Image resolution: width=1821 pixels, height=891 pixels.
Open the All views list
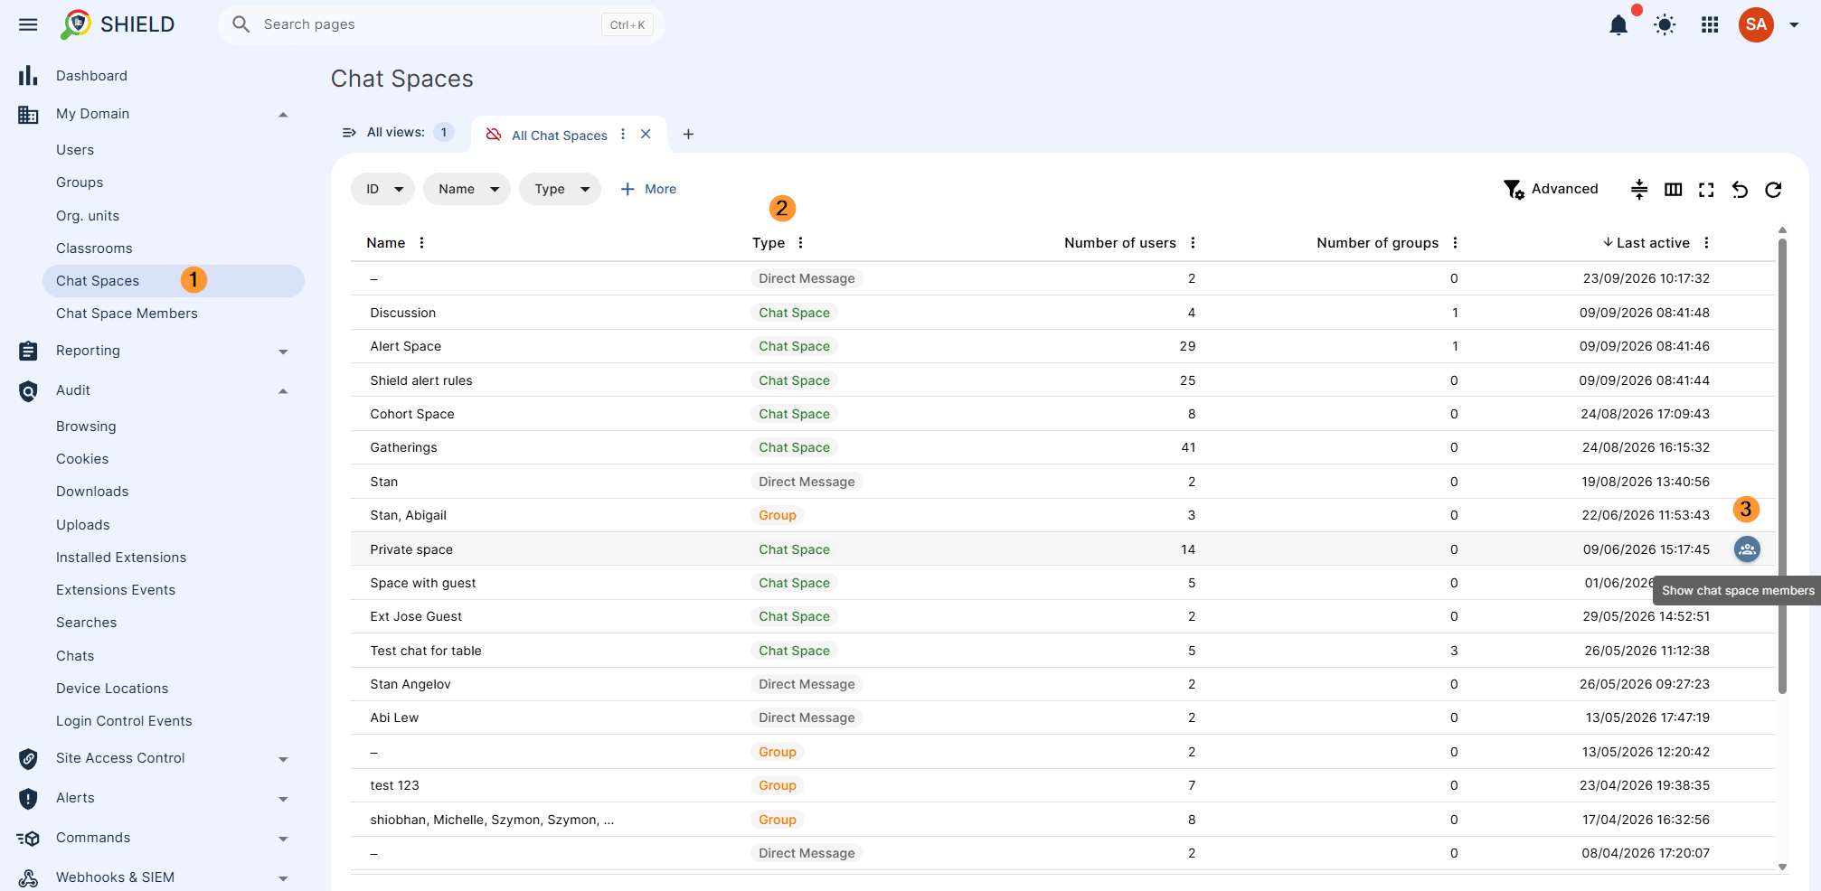(x=397, y=132)
